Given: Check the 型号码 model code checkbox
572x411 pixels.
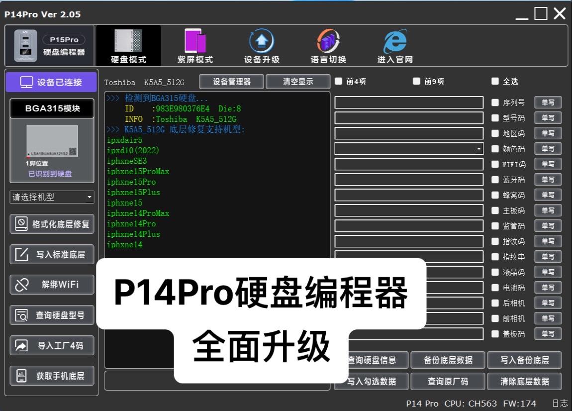Looking at the screenshot, I should (x=495, y=118).
